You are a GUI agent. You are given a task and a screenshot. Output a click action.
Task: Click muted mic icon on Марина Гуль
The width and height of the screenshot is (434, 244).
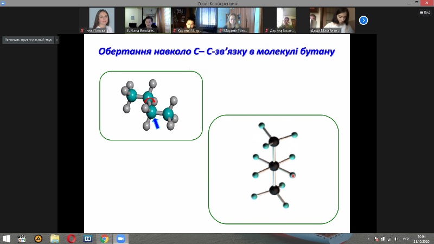pos(220,30)
